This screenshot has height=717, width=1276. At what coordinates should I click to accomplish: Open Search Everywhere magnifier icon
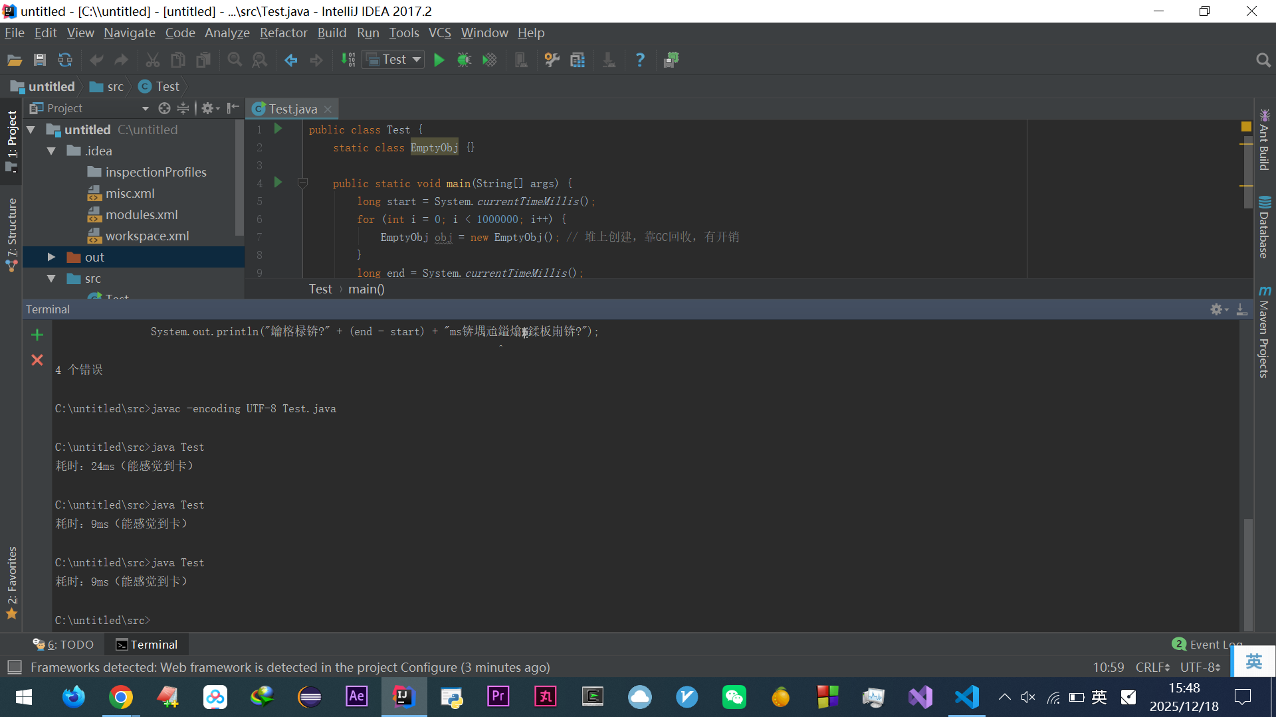point(1263,60)
